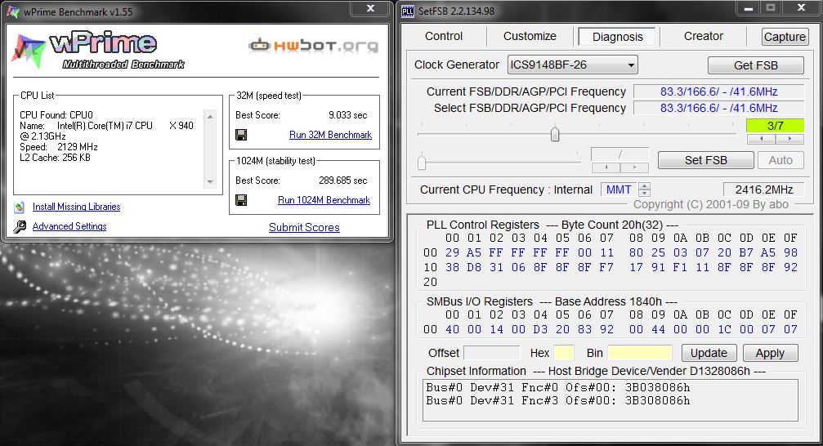Click the Hex input field
The height and width of the screenshot is (446, 823).
pyautogui.click(x=564, y=353)
